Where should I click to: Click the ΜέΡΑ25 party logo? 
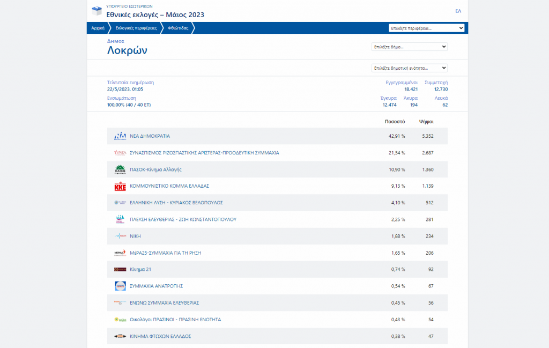120,253
